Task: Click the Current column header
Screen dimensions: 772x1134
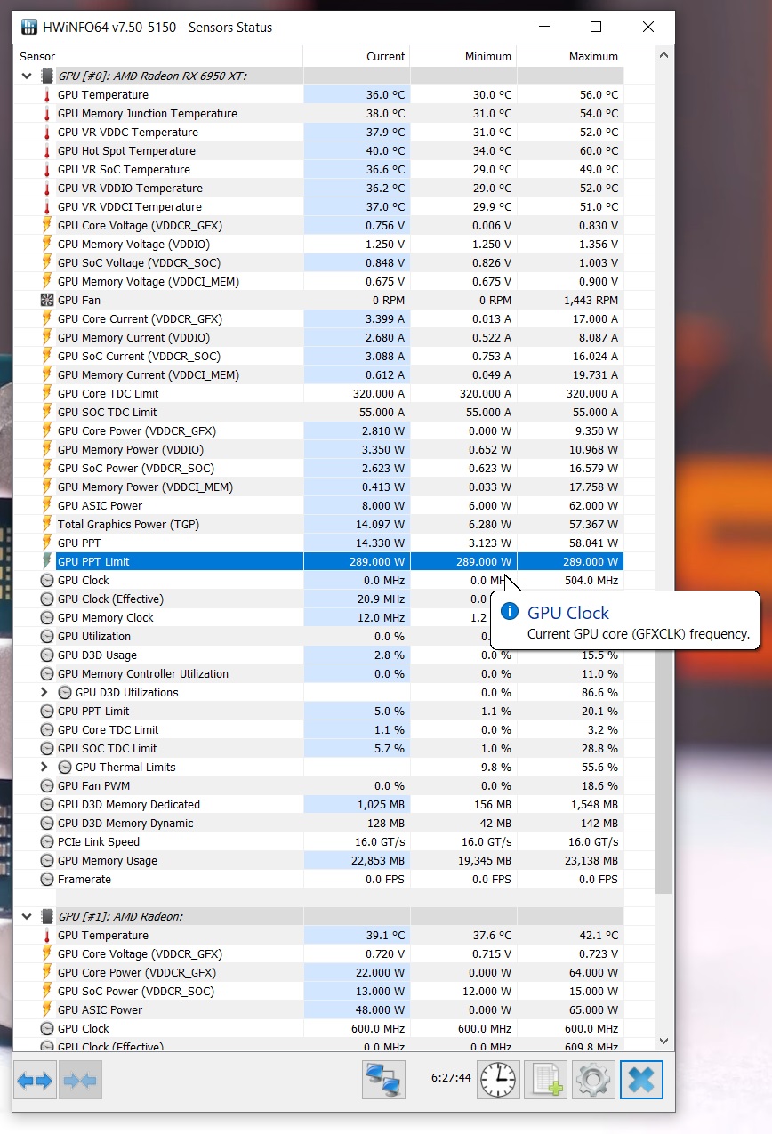Action: pyautogui.click(x=357, y=56)
